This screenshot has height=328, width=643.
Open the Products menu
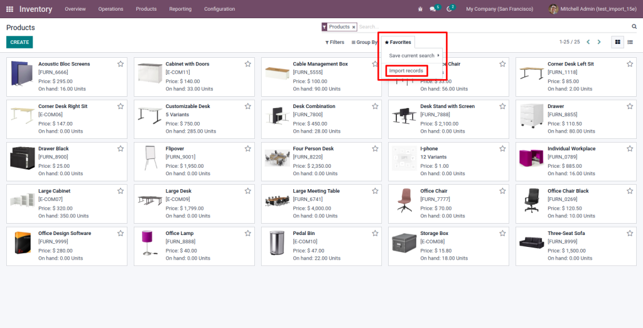pos(146,9)
